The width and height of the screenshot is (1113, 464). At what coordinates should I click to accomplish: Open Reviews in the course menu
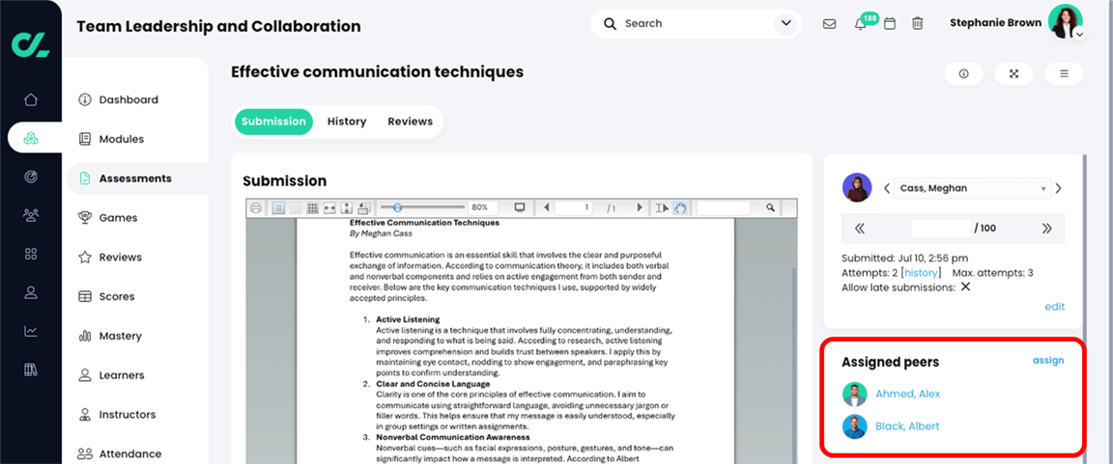pyautogui.click(x=120, y=258)
